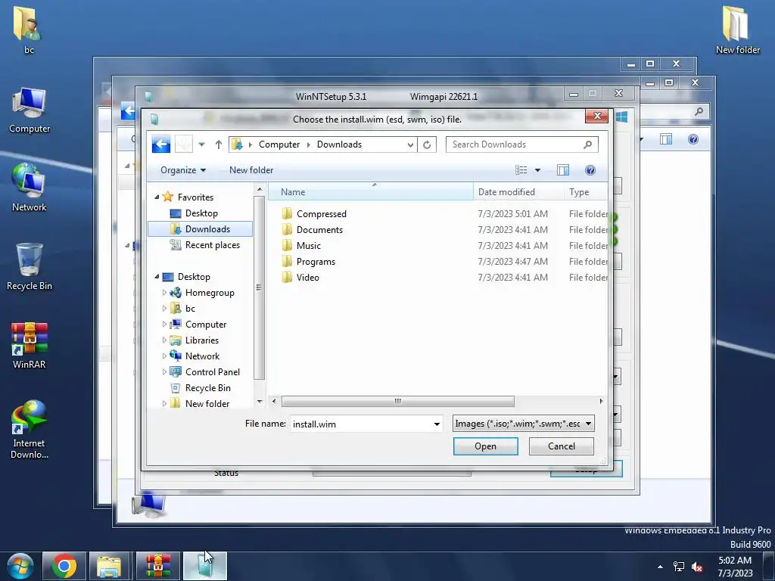Close the Choose install.wim dialog

(x=597, y=116)
